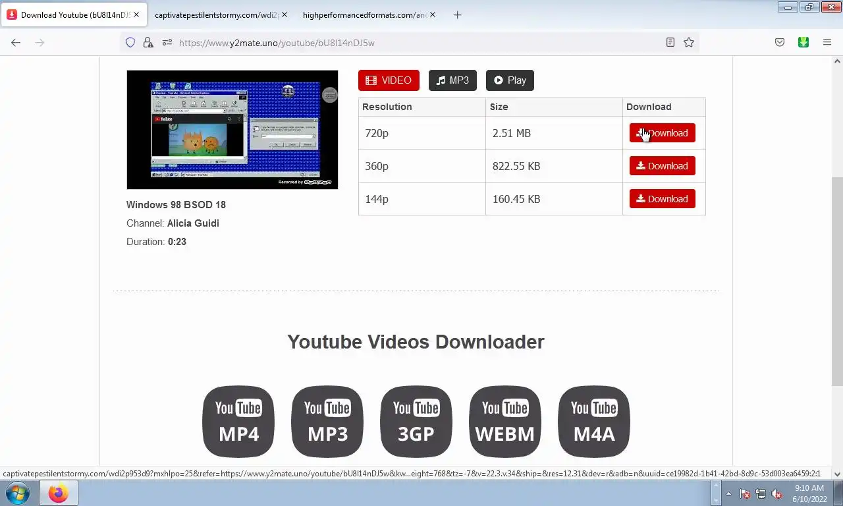Open Firefox hamburger menu

click(x=827, y=42)
